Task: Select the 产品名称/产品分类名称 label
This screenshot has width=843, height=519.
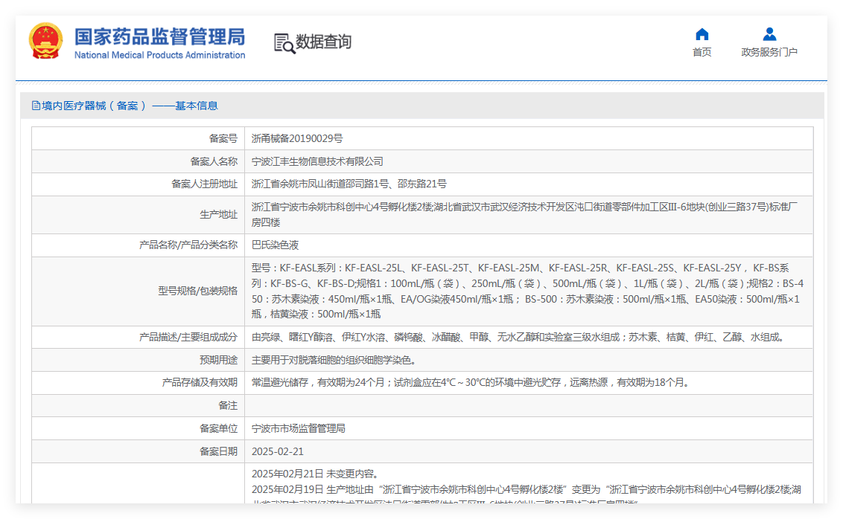Action: pyautogui.click(x=188, y=245)
